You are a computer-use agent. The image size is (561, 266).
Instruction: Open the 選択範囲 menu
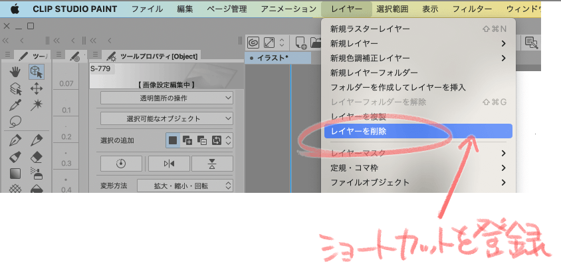(x=392, y=9)
